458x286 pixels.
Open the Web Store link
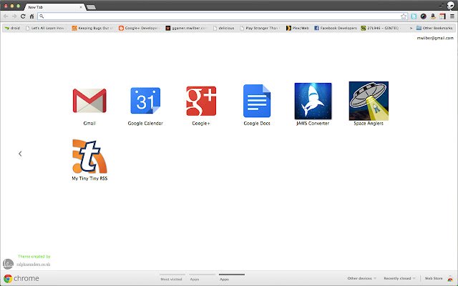[434, 278]
